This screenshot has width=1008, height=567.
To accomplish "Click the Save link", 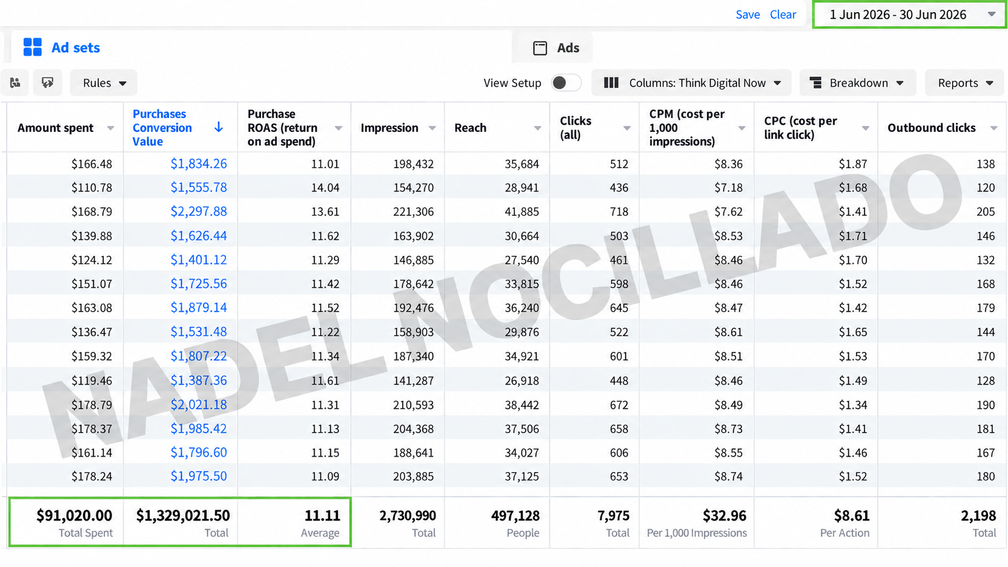I will [748, 14].
